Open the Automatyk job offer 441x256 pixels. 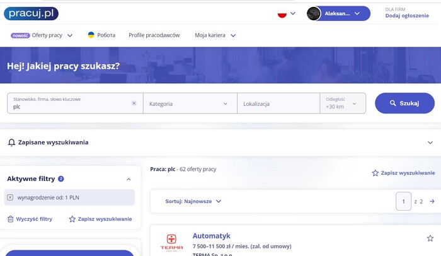tap(211, 236)
